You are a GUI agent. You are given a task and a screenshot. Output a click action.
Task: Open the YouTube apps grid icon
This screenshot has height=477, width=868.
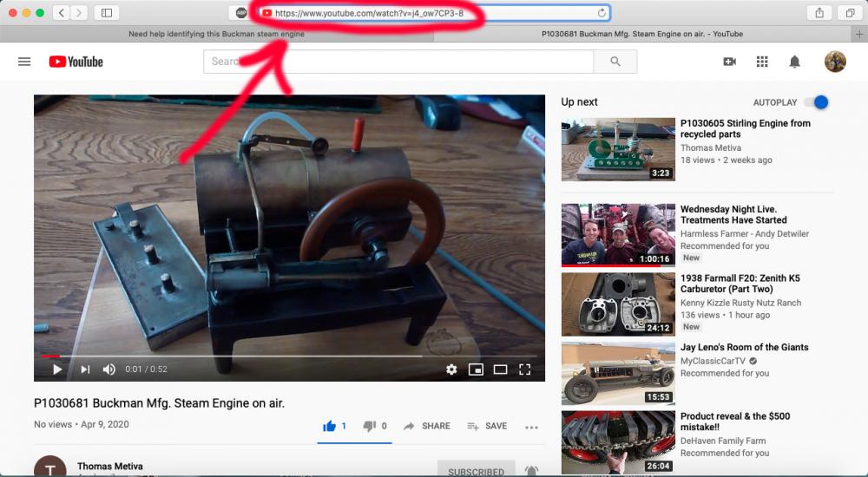(x=762, y=62)
